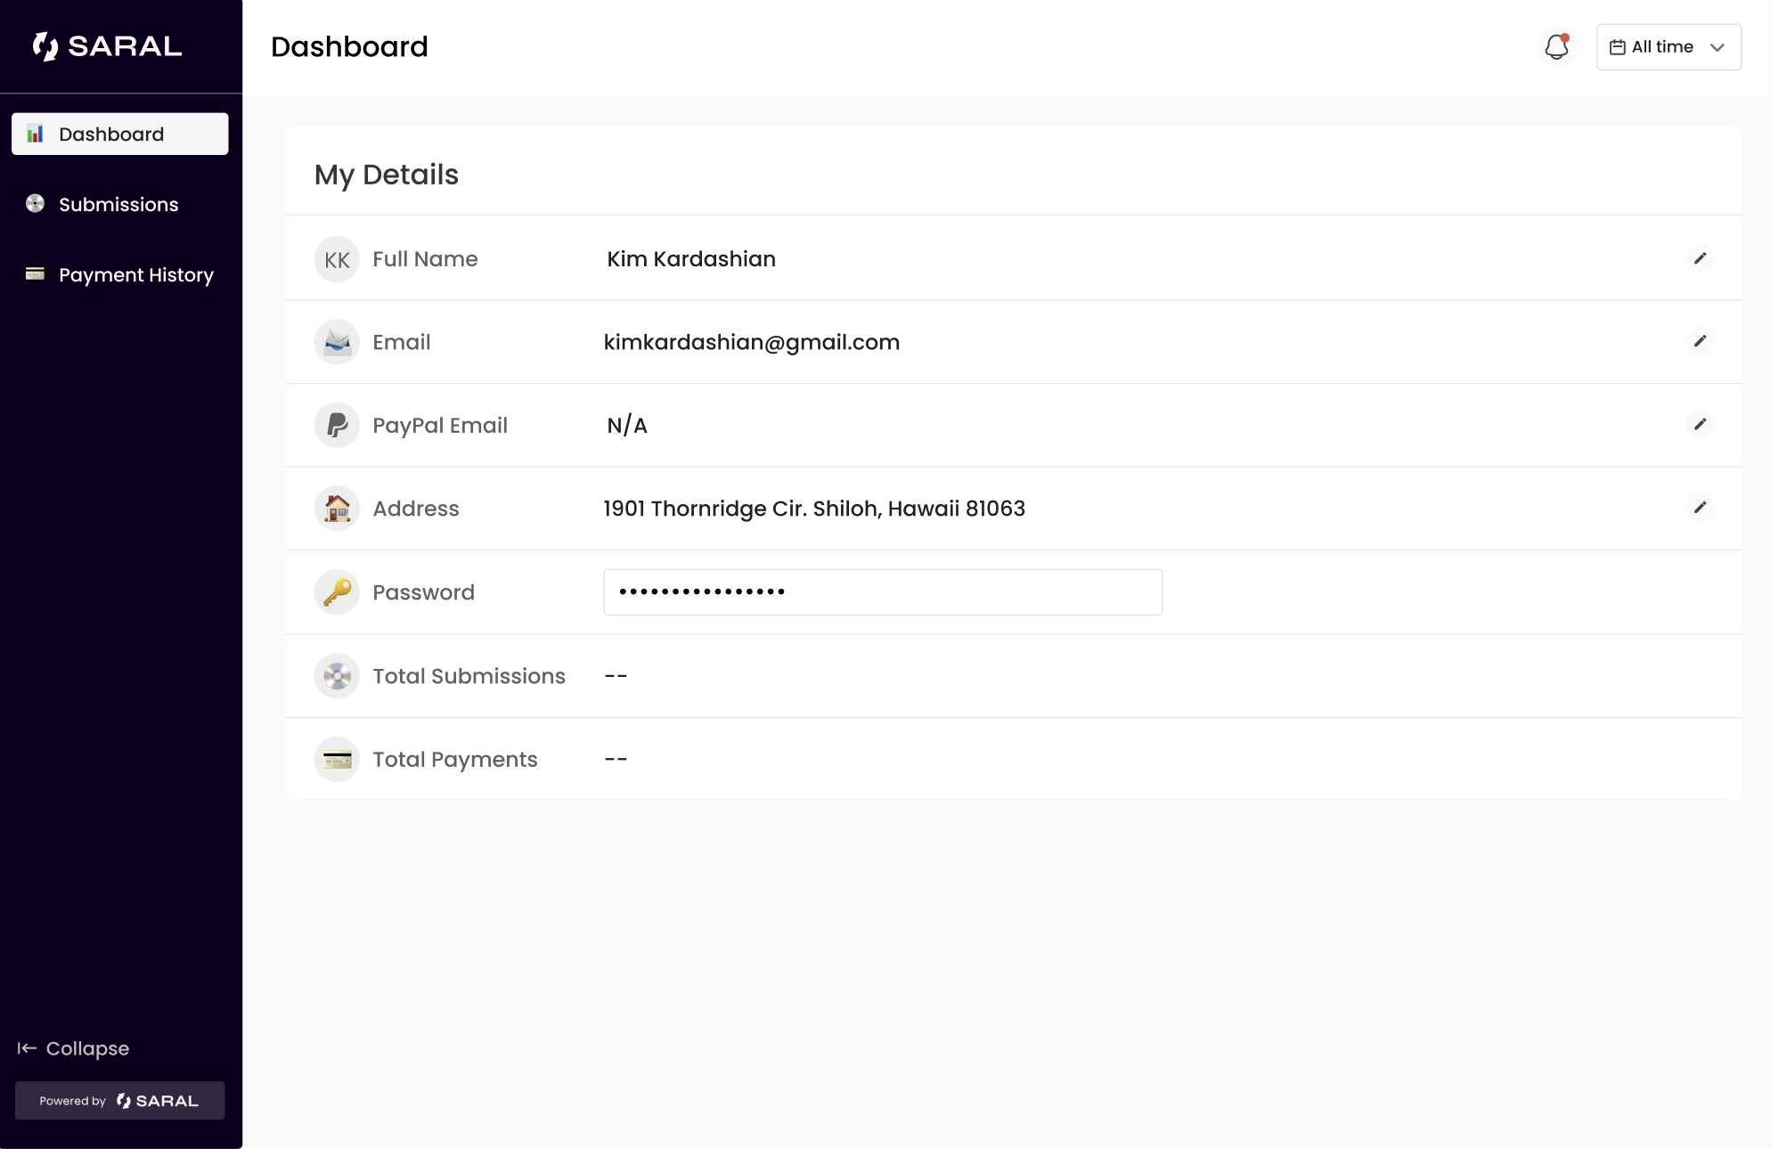Viewport: 1771px width, 1149px height.
Task: Edit the Full Name with pencil icon
Action: (x=1700, y=258)
